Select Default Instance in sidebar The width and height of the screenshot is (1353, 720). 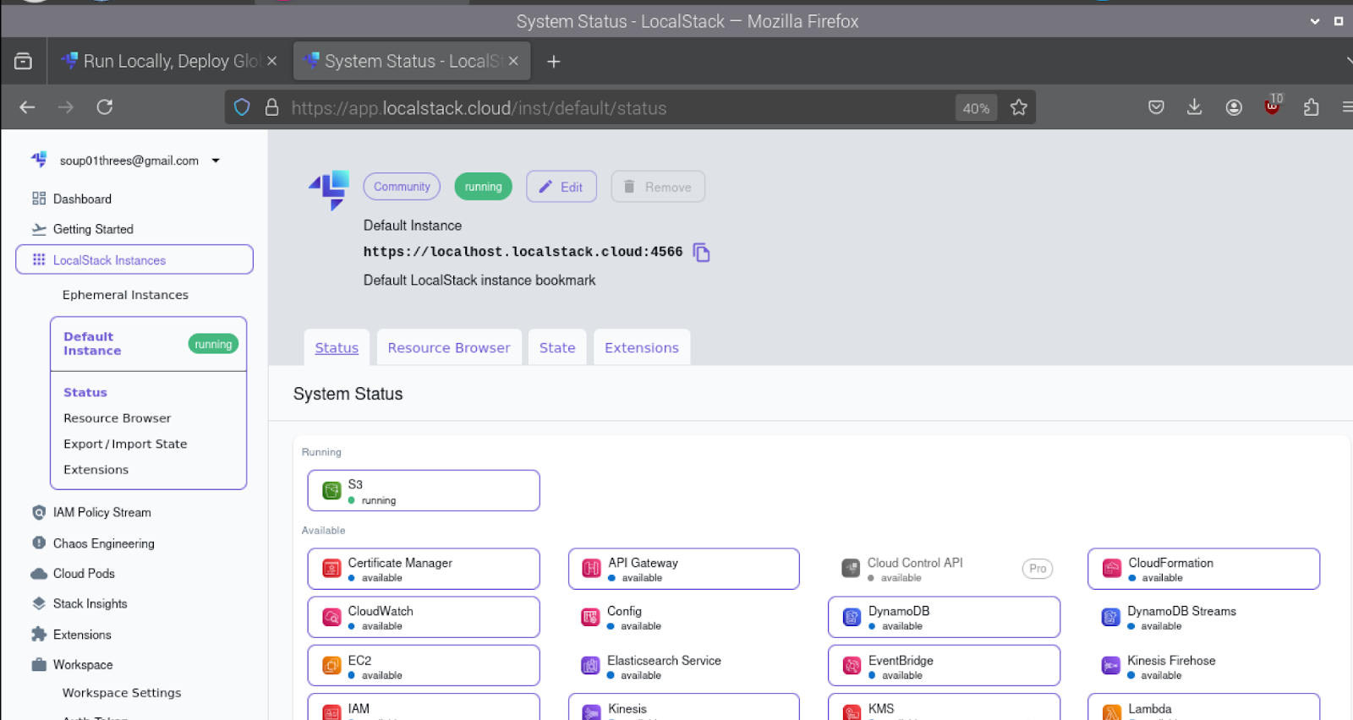148,344
